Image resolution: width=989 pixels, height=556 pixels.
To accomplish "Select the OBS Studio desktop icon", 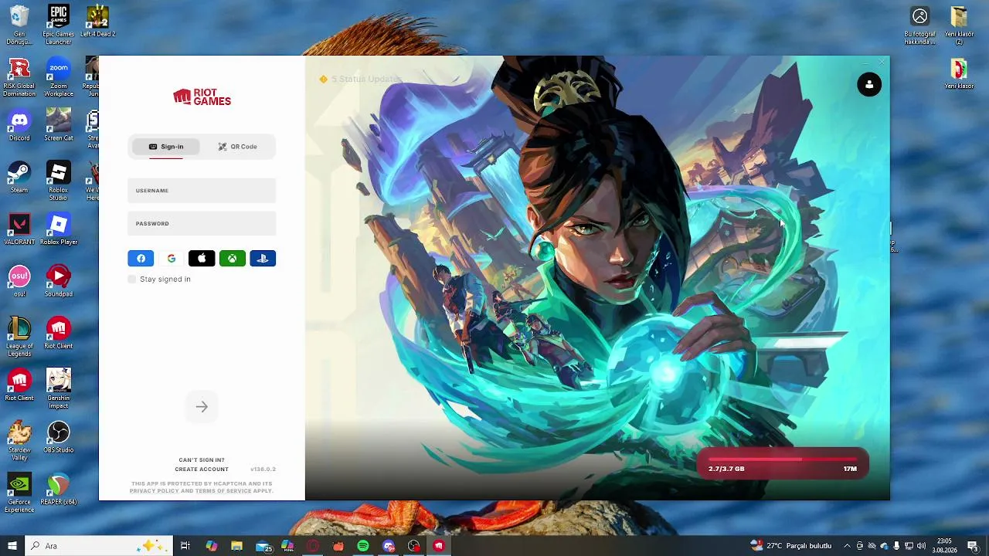I will (58, 437).
